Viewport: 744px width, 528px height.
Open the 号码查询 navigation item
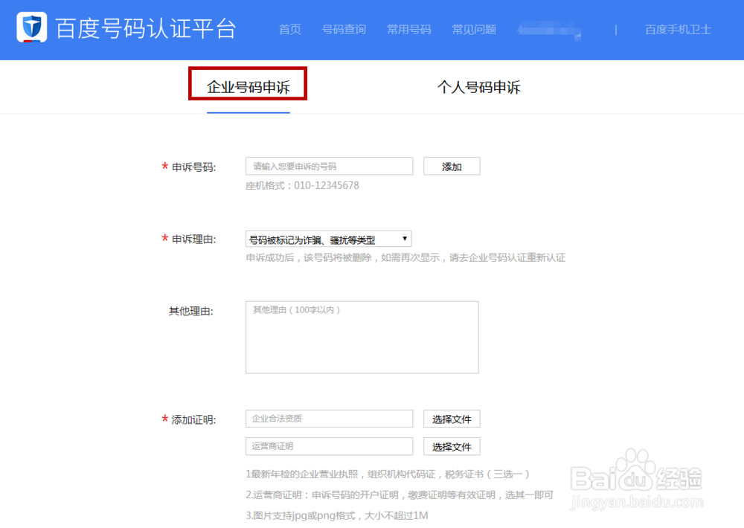344,30
